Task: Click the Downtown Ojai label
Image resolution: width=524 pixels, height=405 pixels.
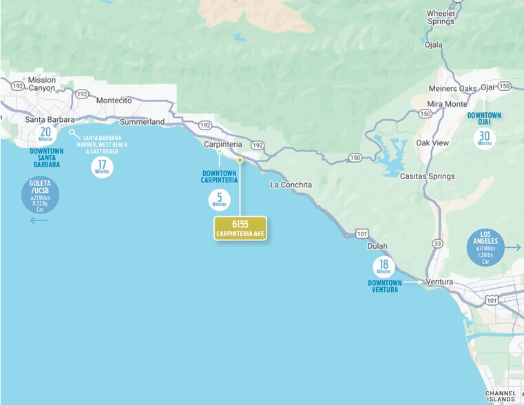Action: pyautogui.click(x=484, y=118)
